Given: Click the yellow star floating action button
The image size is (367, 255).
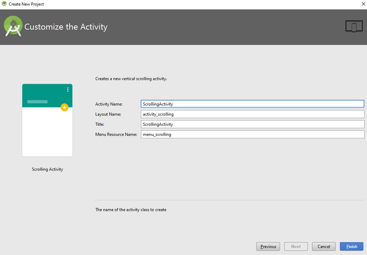Looking at the screenshot, I should pos(64,107).
